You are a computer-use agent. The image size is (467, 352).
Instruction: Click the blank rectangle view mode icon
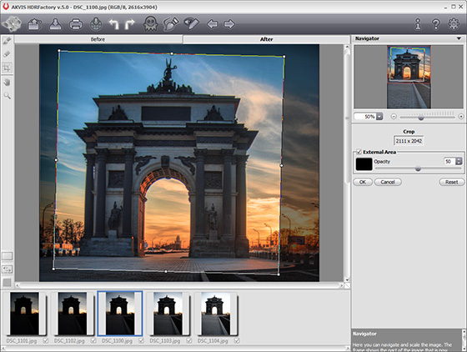[x=7, y=256]
